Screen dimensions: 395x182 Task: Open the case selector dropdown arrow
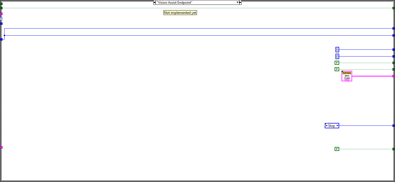(x=237, y=3)
